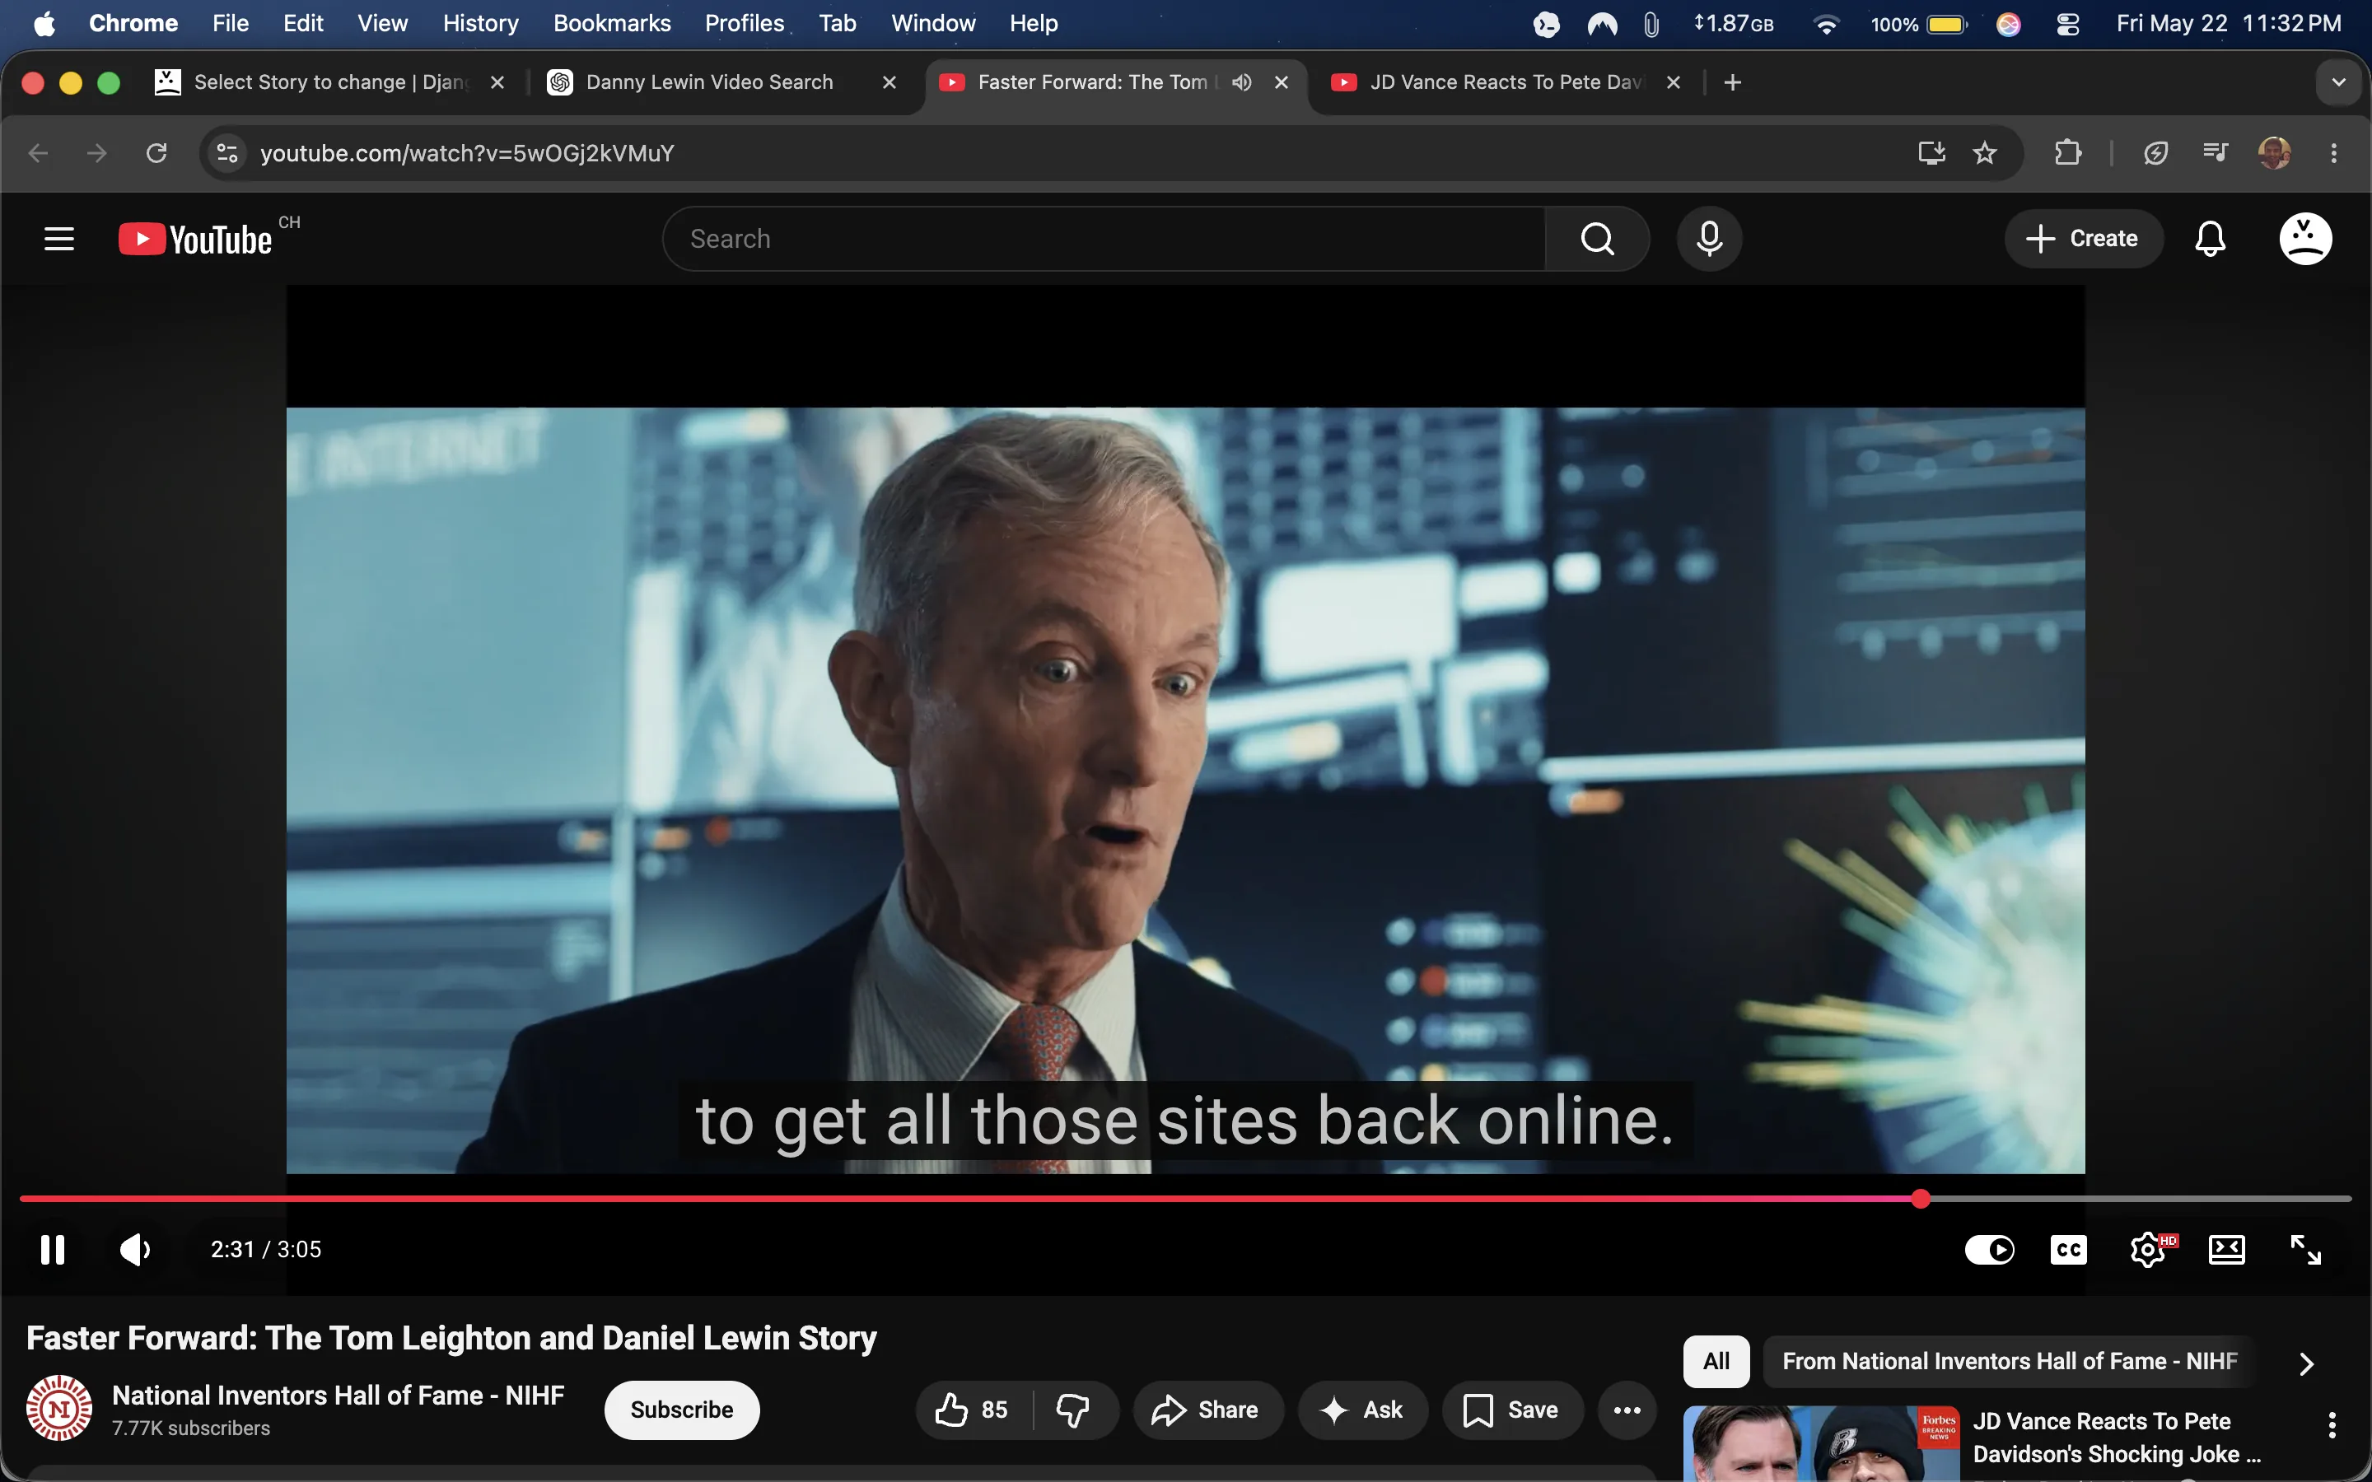
Task: Close the Danny Lewin Video Search tab
Action: tap(889, 82)
